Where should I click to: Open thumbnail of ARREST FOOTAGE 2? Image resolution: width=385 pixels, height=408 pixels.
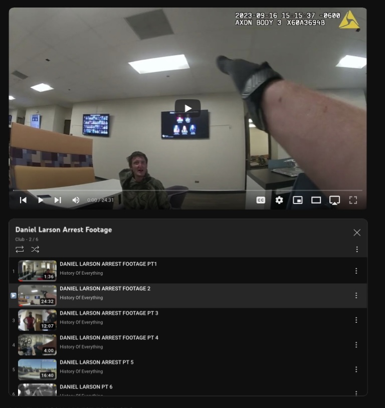[x=37, y=295]
